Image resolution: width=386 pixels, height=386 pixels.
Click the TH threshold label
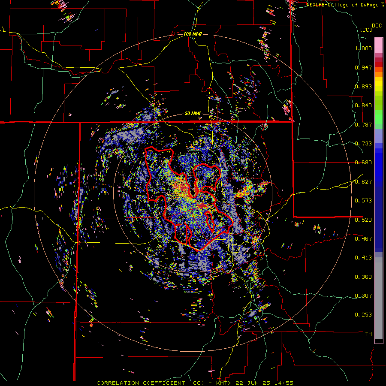tap(368, 334)
